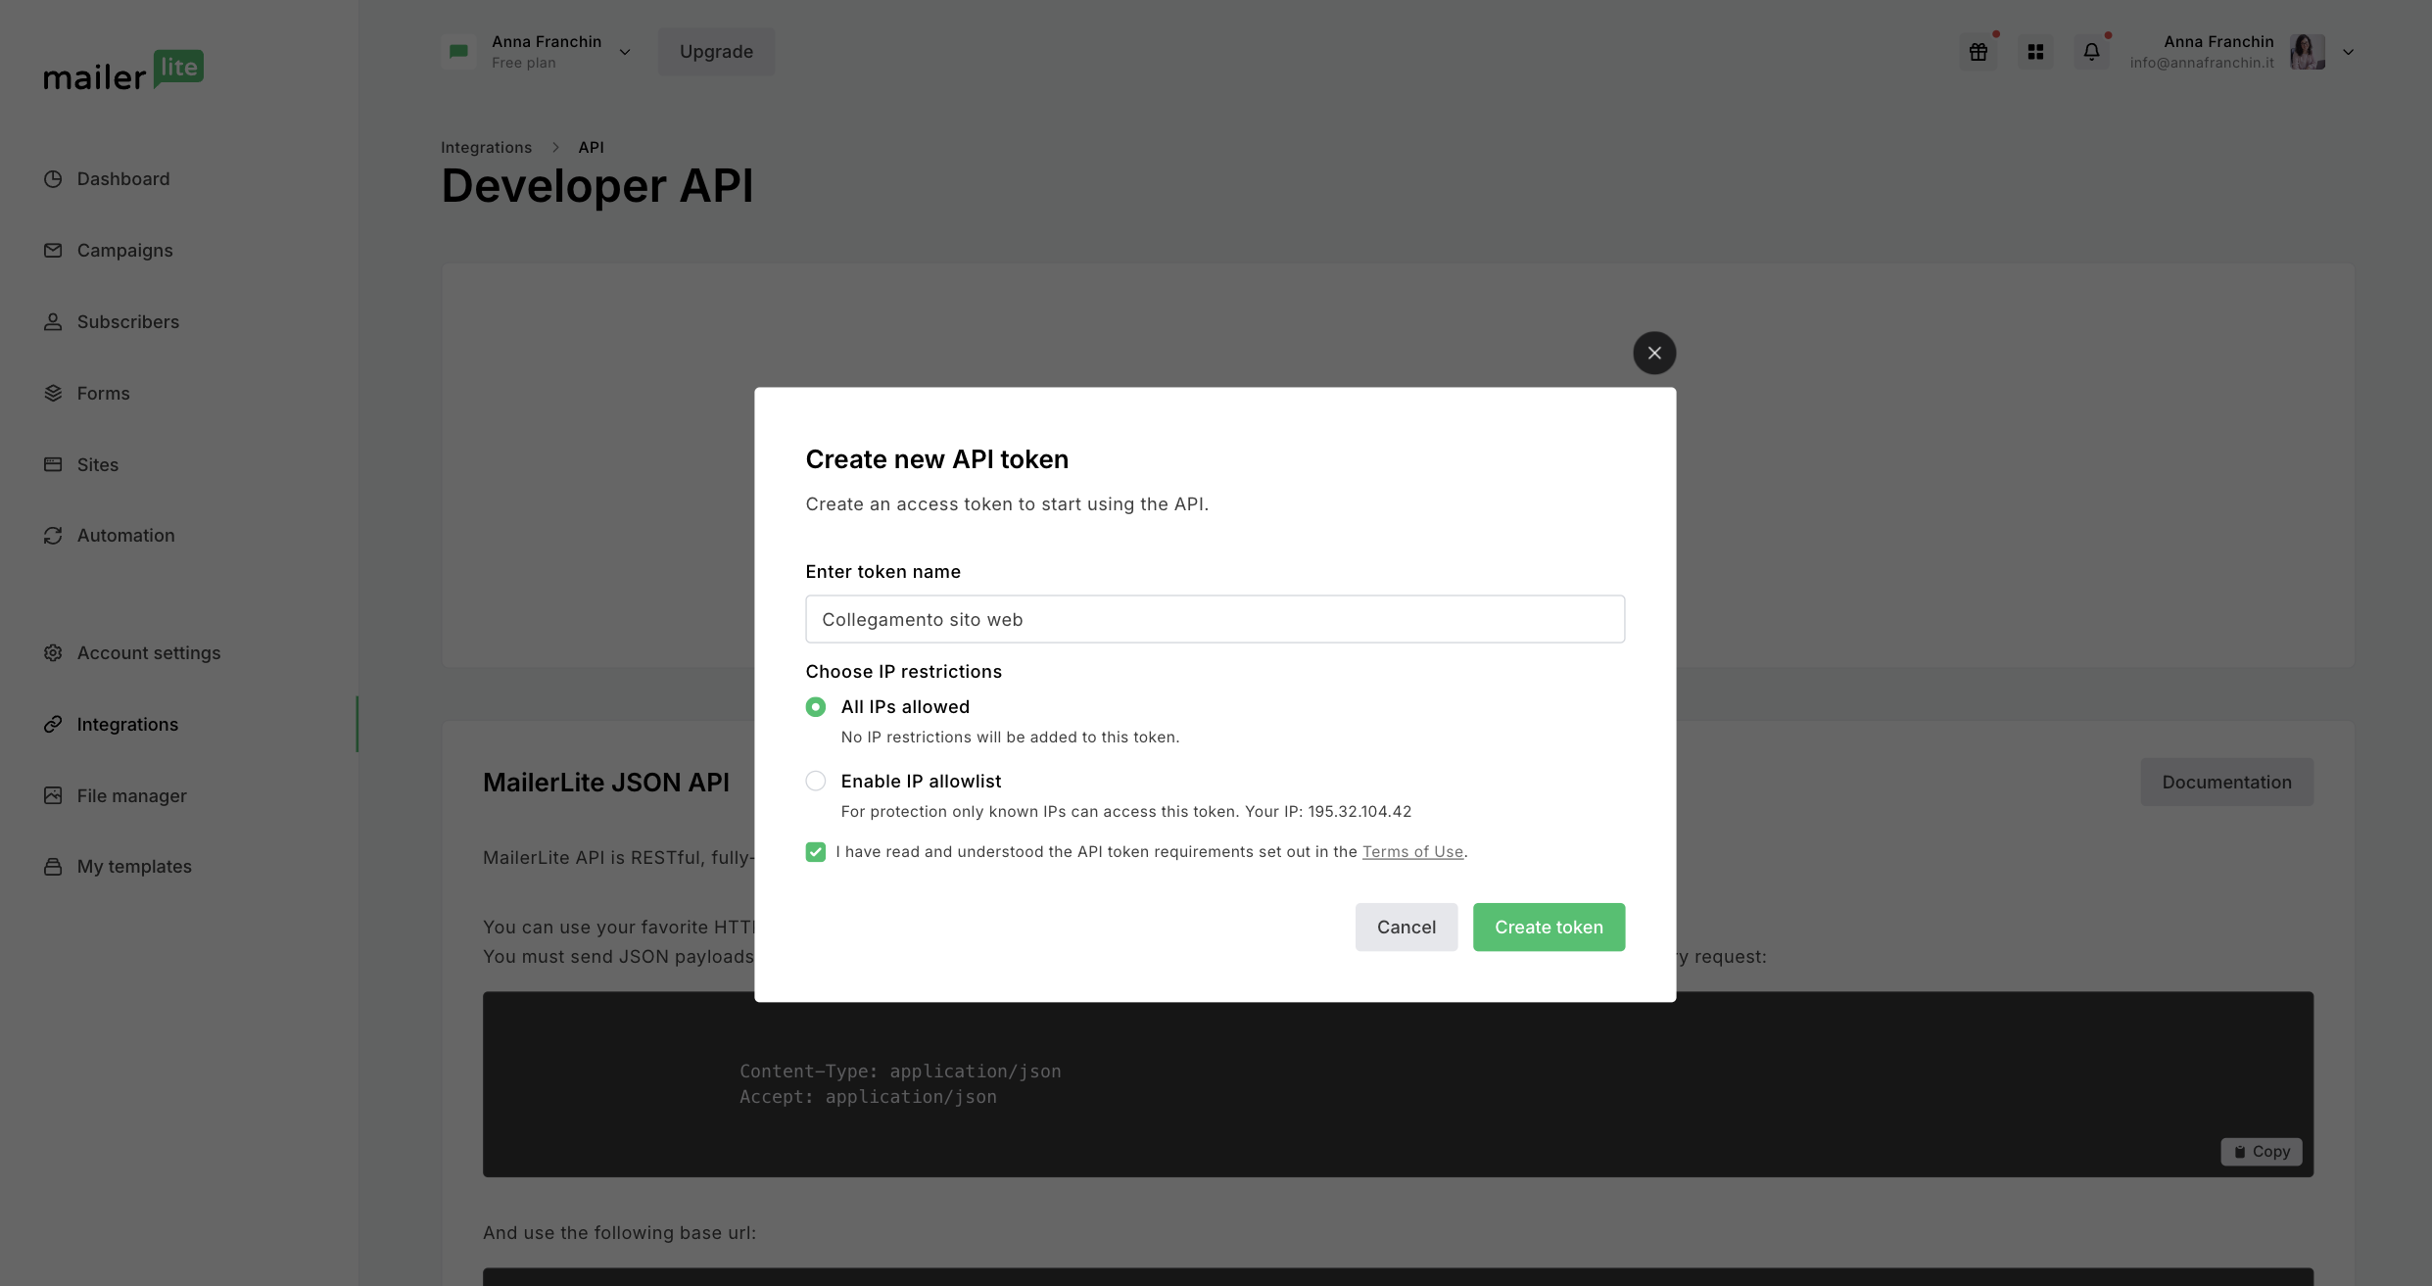Click the Choose IP restrictions label
Screen dimensions: 2432x1286
coord(904,672)
